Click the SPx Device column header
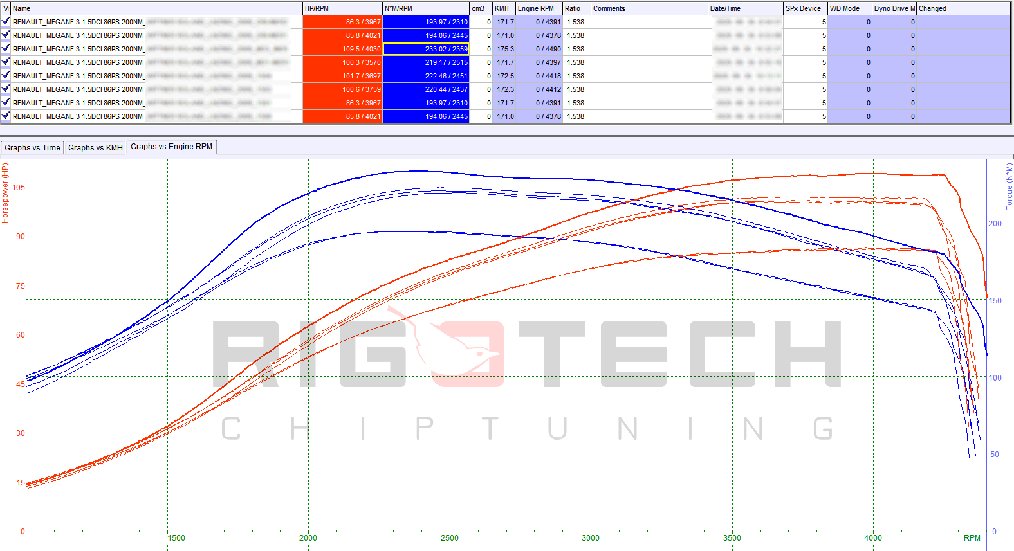Screen dimensions: 1014x551 pyautogui.click(x=806, y=8)
